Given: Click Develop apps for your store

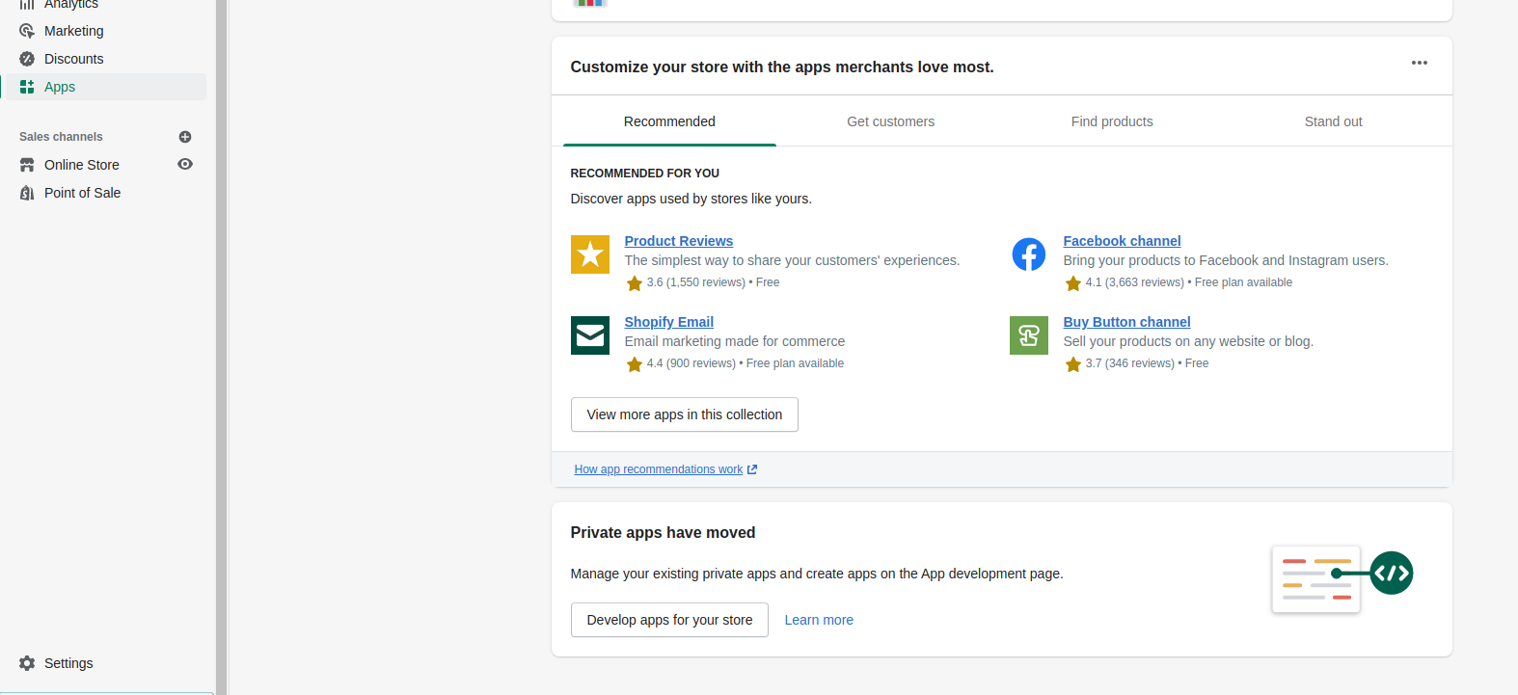Looking at the screenshot, I should click(x=669, y=620).
